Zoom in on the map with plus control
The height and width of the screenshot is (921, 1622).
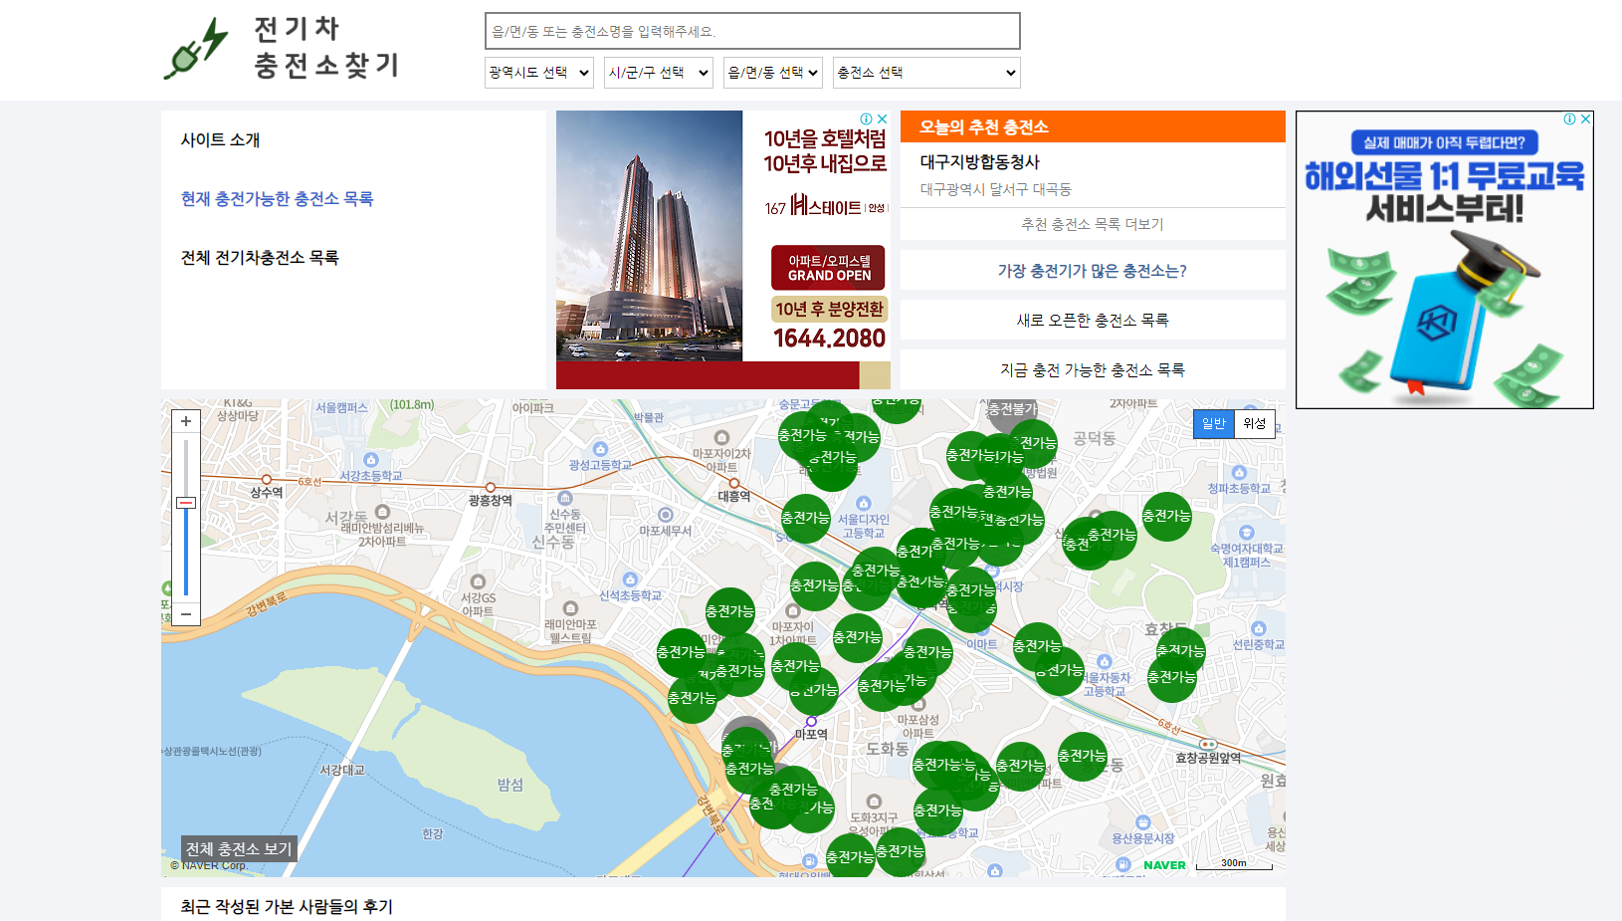pyautogui.click(x=185, y=420)
